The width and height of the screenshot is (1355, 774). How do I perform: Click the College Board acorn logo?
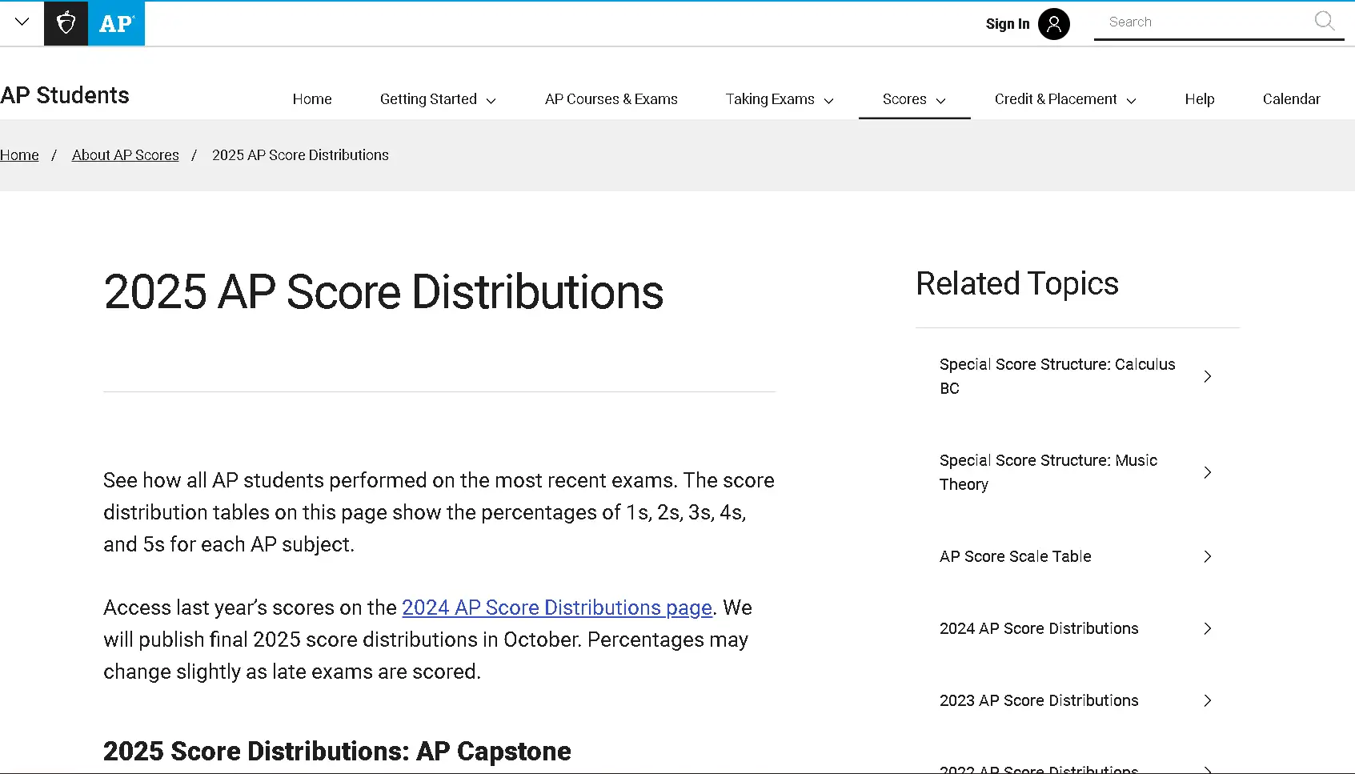pos(66,23)
